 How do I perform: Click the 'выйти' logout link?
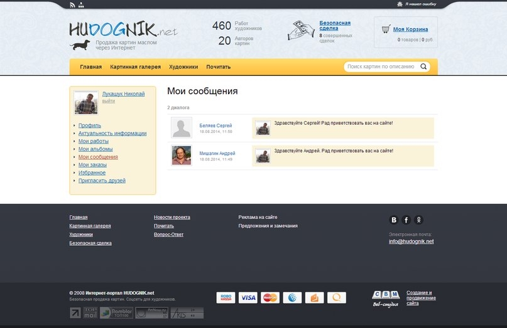coord(108,101)
